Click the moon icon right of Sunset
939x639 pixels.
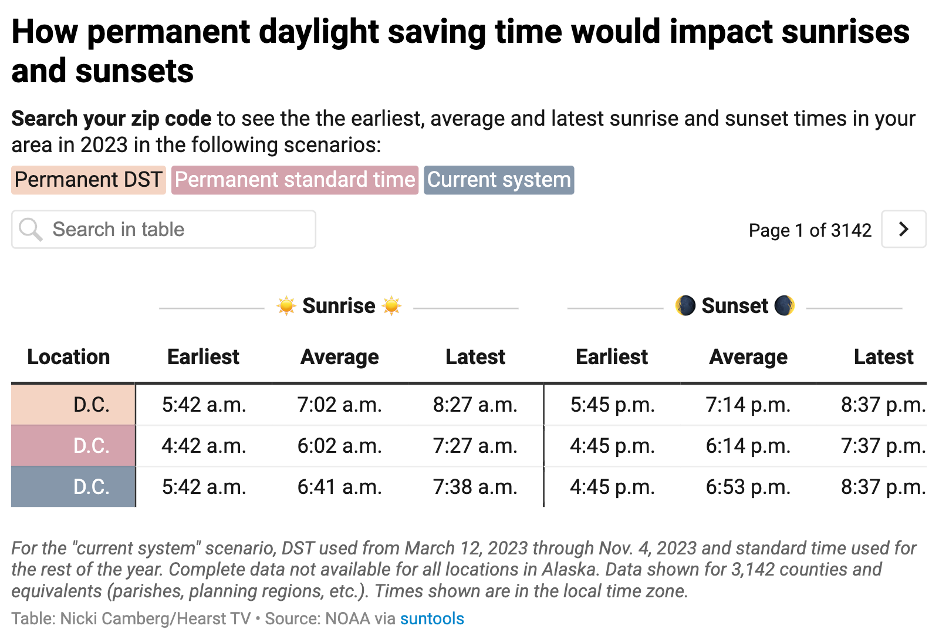[x=784, y=306]
